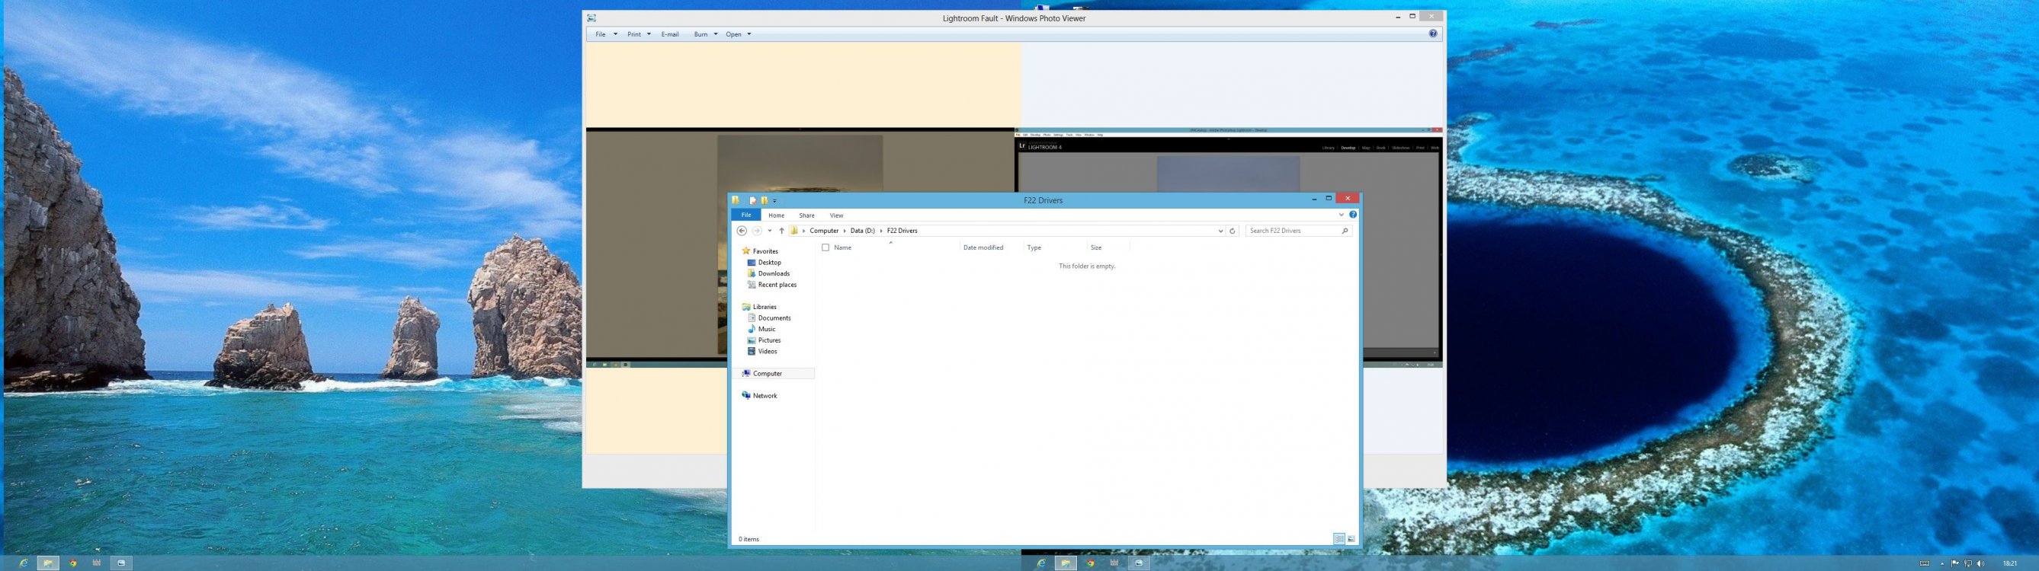Select Computer in navigation pane
This screenshot has height=571, width=2039.
(767, 373)
